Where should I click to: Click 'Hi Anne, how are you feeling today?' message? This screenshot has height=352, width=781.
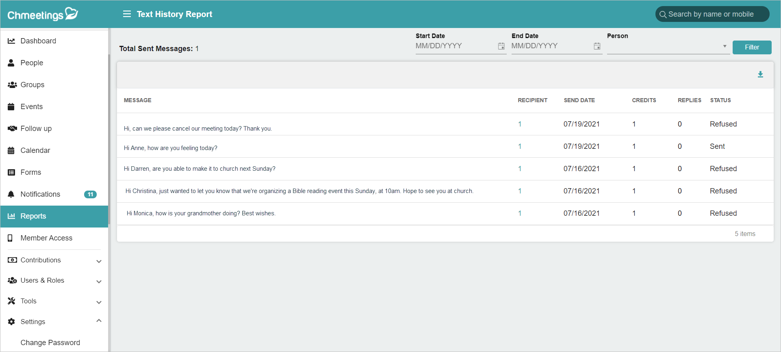click(170, 148)
